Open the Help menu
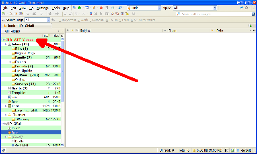The image size is (257, 154). click(x=66, y=8)
